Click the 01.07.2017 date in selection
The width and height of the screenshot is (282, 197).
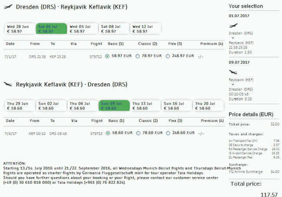239,16
